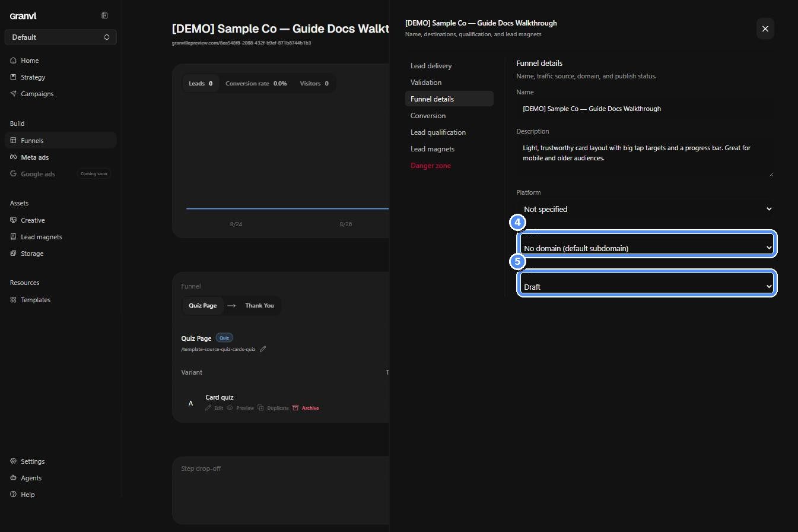Open Creative assets
The width and height of the screenshot is (798, 532).
61,220
